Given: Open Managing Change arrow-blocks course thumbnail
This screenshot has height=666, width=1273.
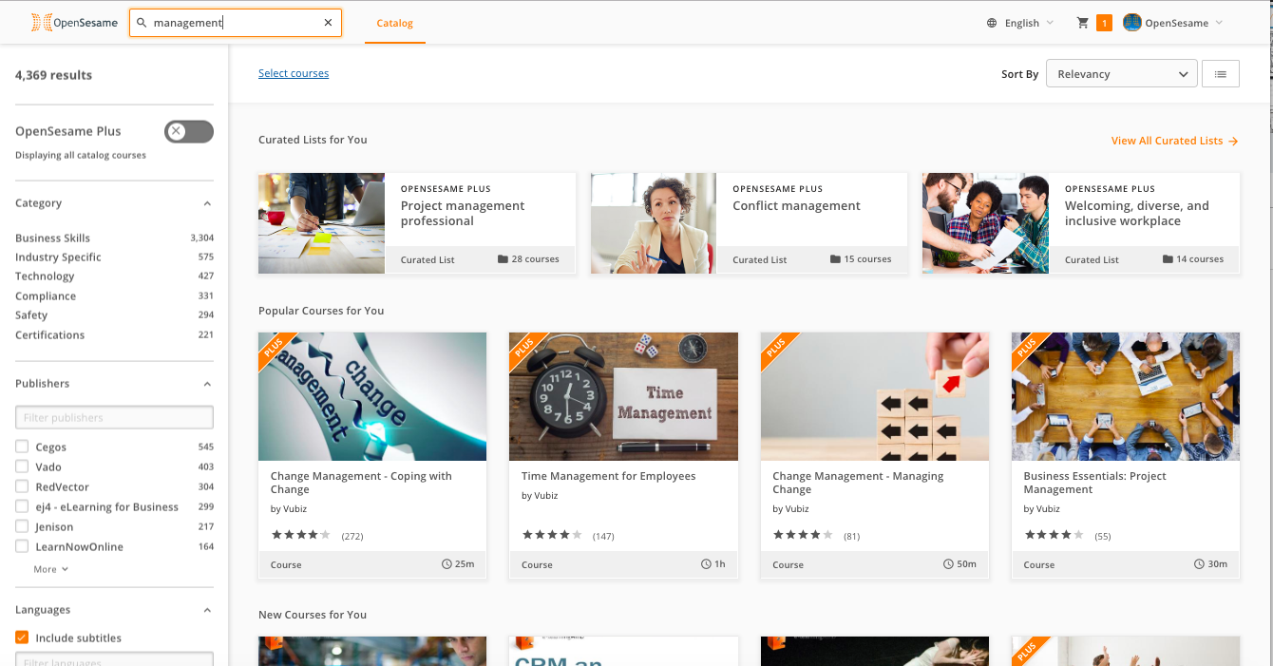Looking at the screenshot, I should click(875, 396).
